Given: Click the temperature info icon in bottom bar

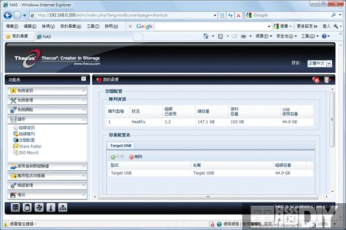Looking at the screenshot, I should pyautogui.click(x=51, y=208).
